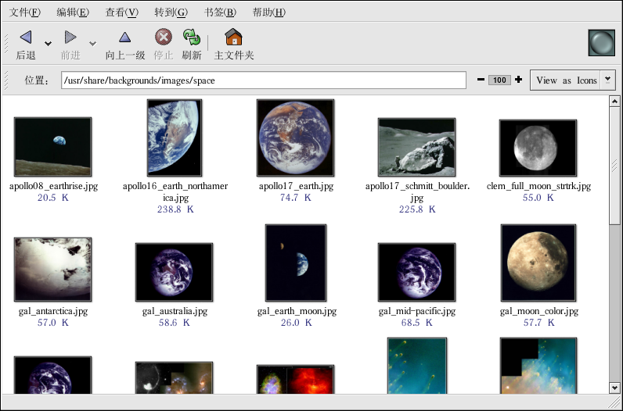
Task: Click the location path input field
Action: (265, 80)
